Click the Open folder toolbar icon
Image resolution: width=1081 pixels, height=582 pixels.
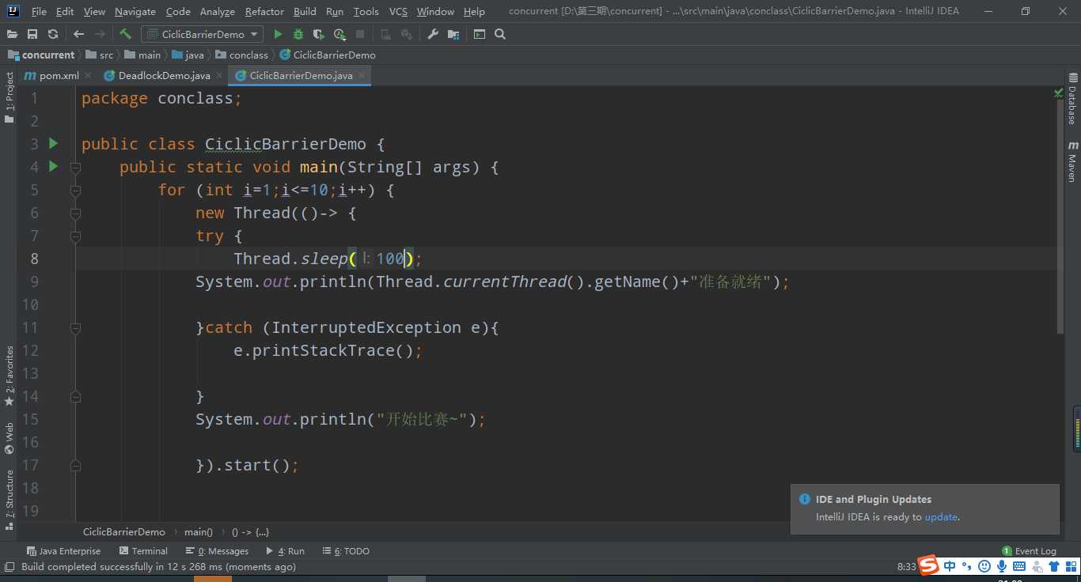(x=12, y=34)
